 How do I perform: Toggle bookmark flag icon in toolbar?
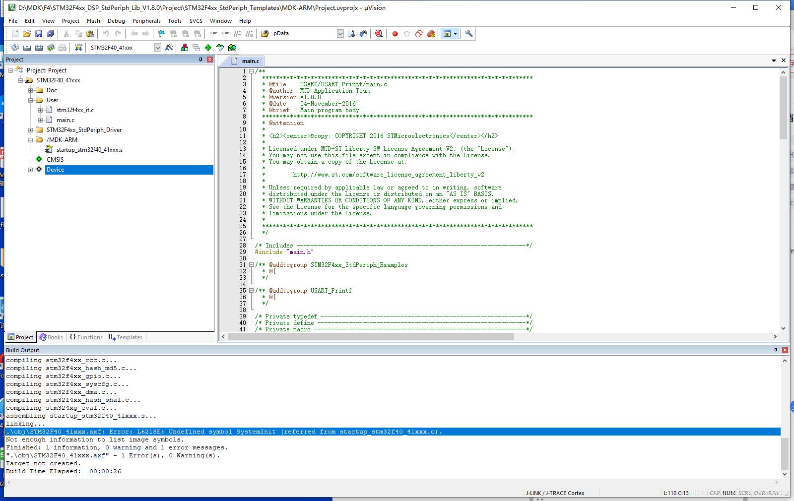pyautogui.click(x=161, y=34)
